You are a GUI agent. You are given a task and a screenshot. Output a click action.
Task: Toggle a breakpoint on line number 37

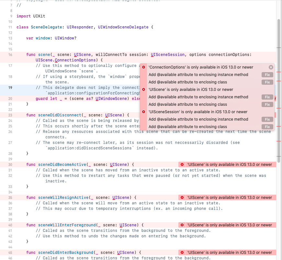10,208
